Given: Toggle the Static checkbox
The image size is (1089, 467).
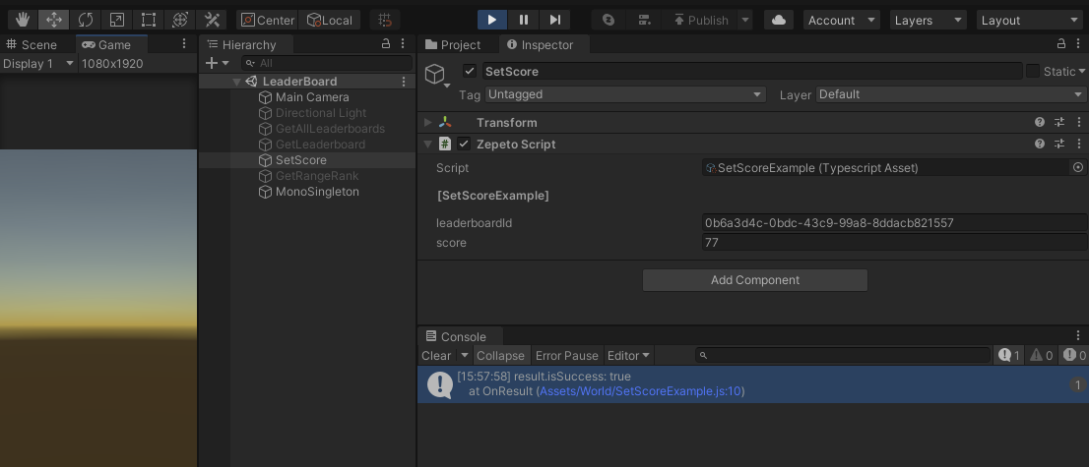Looking at the screenshot, I should coord(1033,71).
